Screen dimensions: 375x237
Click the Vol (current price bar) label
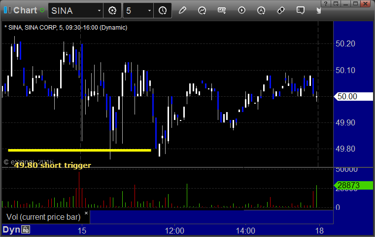[43, 217]
